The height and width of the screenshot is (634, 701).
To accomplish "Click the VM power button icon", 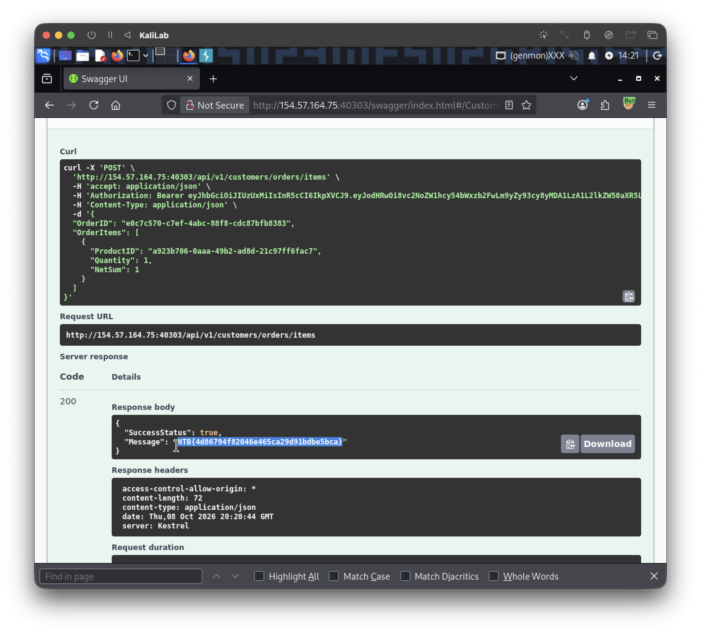I will pos(91,35).
